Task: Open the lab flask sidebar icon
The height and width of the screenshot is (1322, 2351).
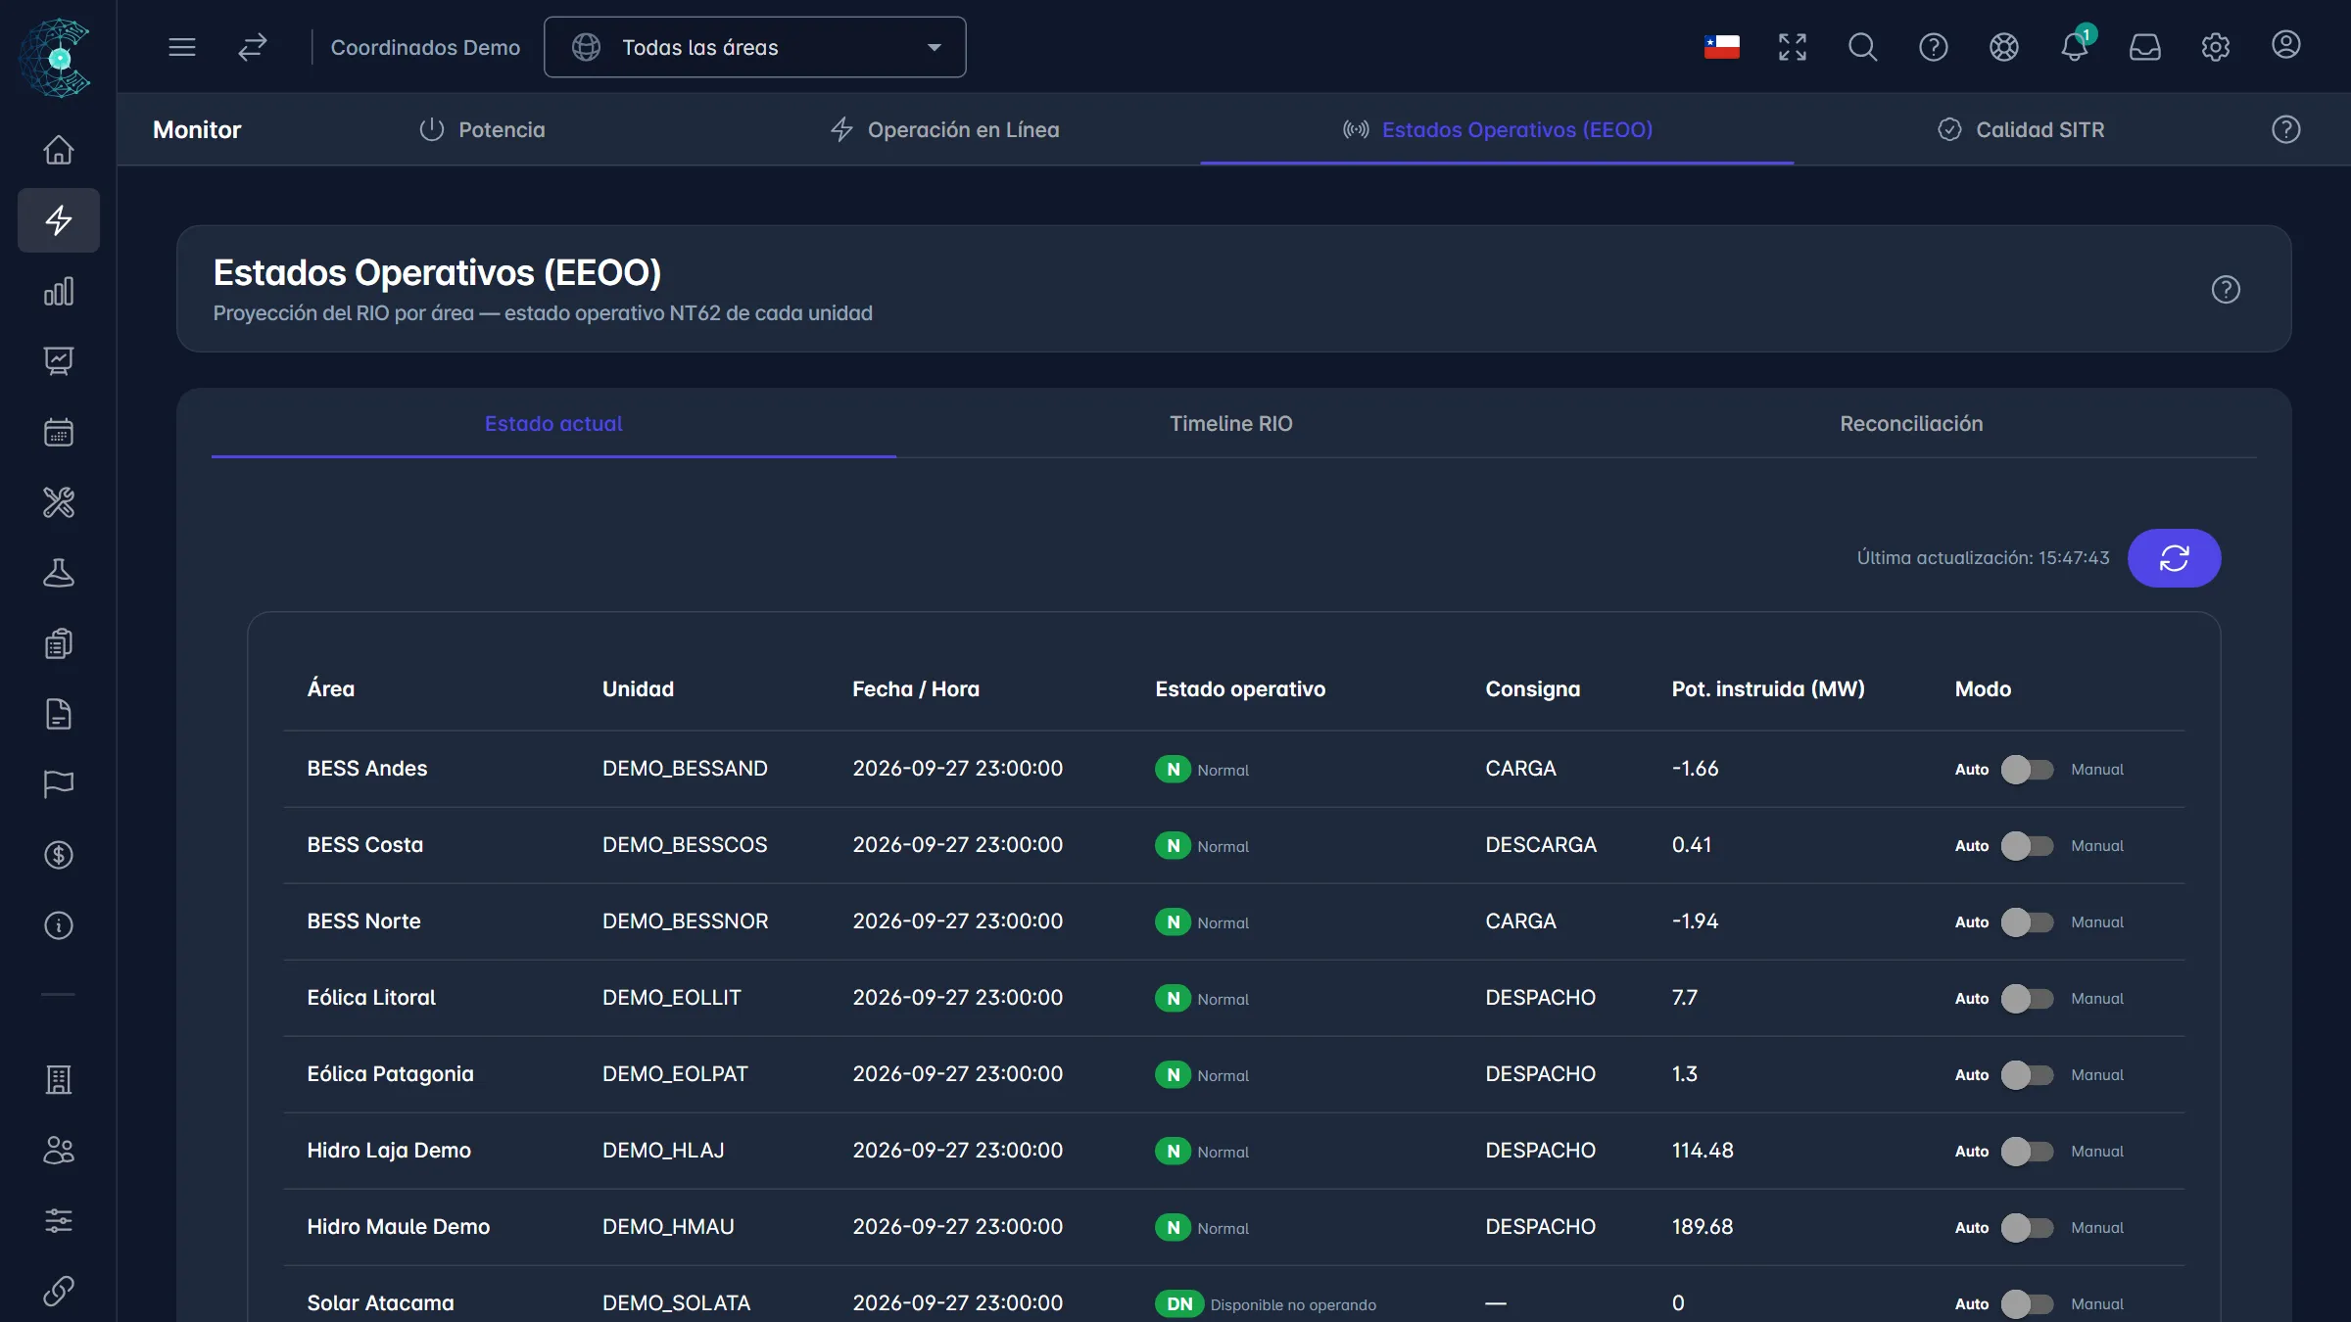Action: (x=59, y=573)
